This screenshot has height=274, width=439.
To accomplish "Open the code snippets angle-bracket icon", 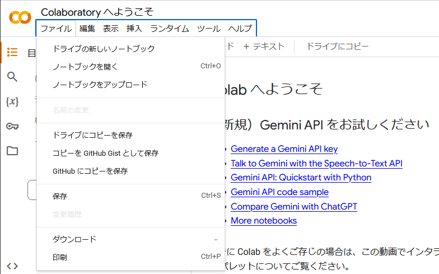I will point(12,266).
